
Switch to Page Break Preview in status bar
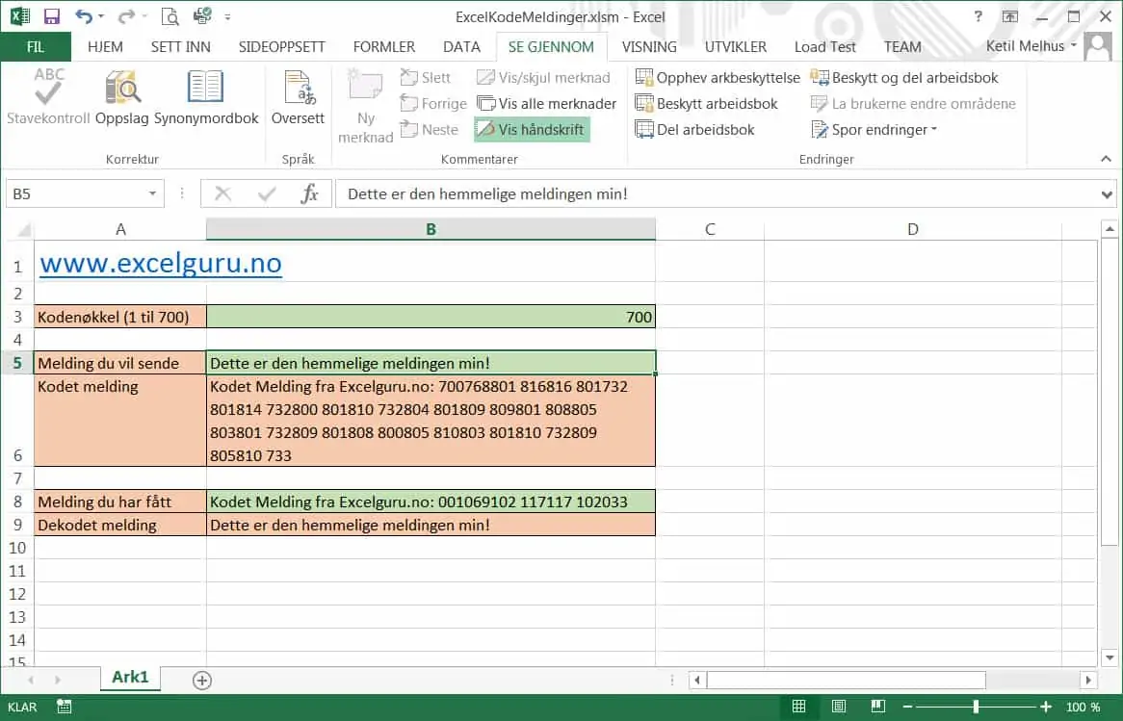[x=878, y=707]
